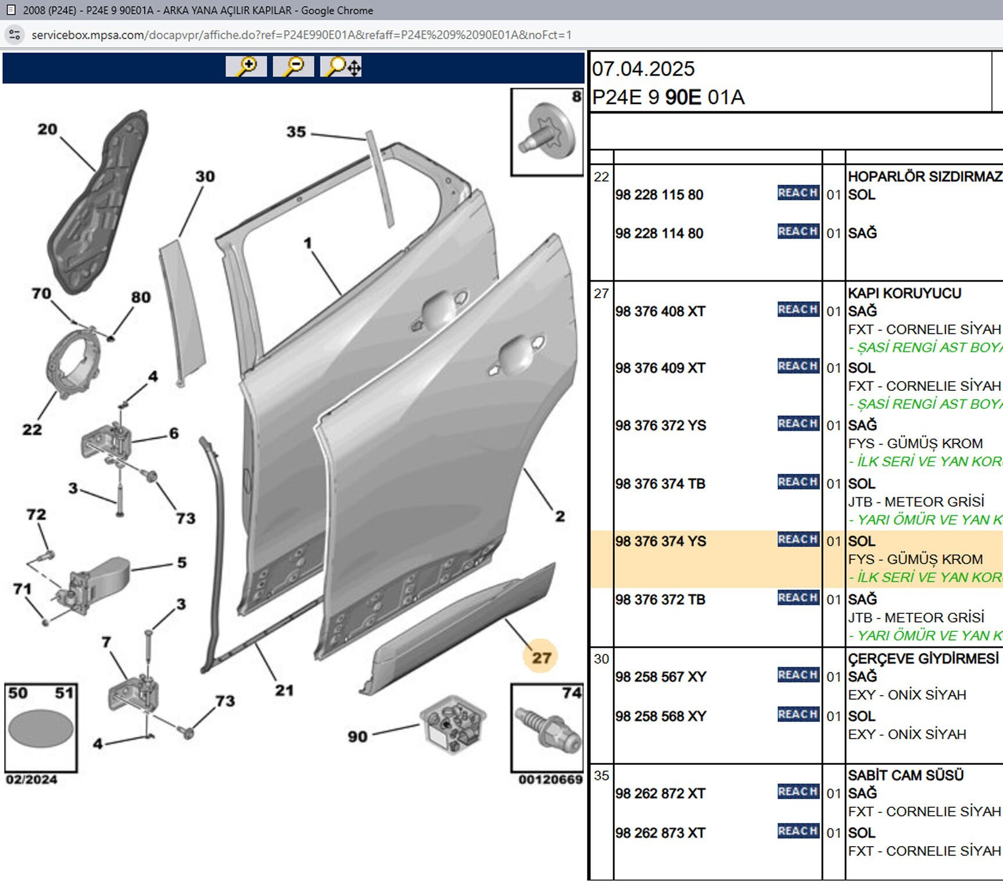Click REACH badge for 98 262 873 XT

(x=798, y=831)
